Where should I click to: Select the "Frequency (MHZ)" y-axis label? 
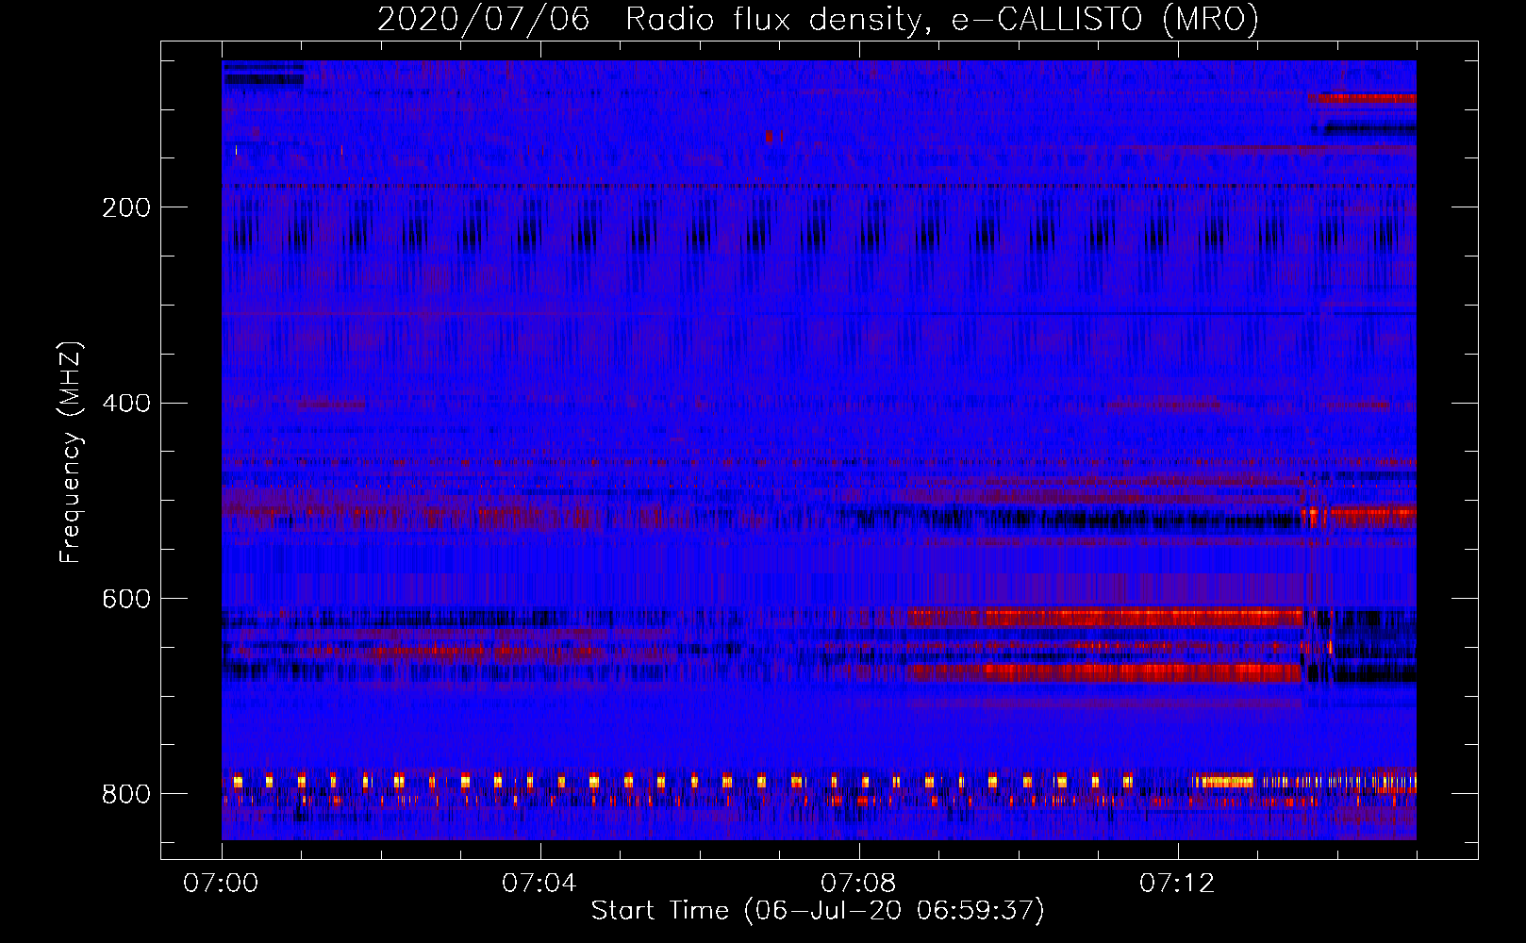pyautogui.click(x=71, y=452)
